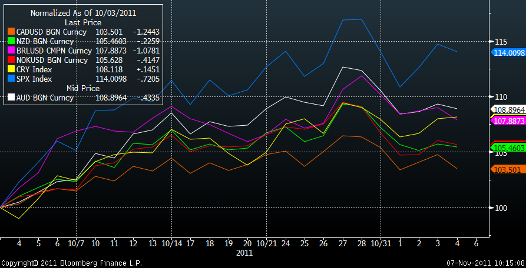
Task: Click the green 105.4603 axis price tag
Action: (x=508, y=148)
